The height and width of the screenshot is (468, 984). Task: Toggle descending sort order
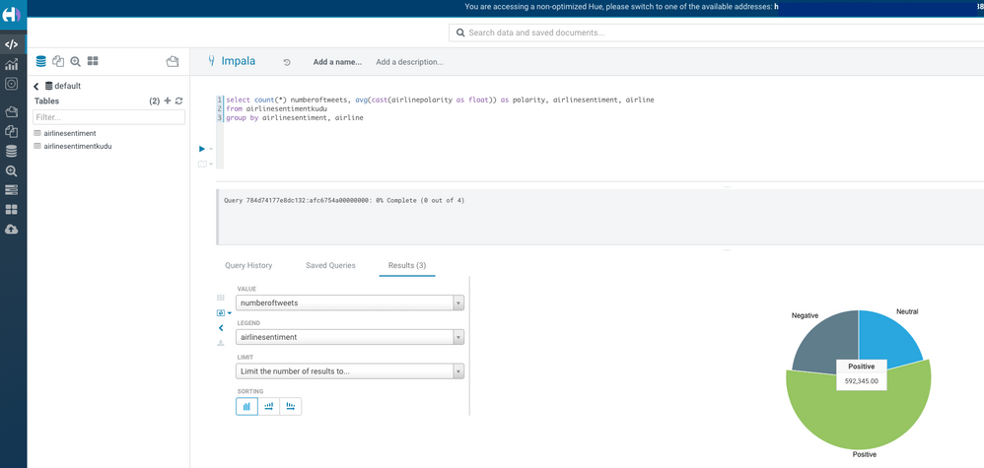pos(291,407)
